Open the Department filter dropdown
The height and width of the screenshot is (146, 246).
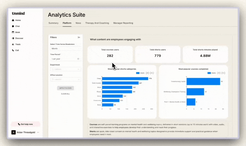(x=65, y=69)
